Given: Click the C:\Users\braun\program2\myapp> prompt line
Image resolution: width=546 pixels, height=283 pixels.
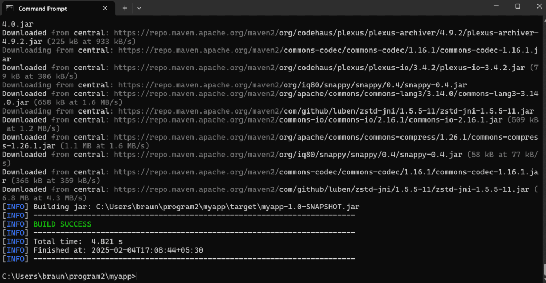Looking at the screenshot, I should coord(69,276).
